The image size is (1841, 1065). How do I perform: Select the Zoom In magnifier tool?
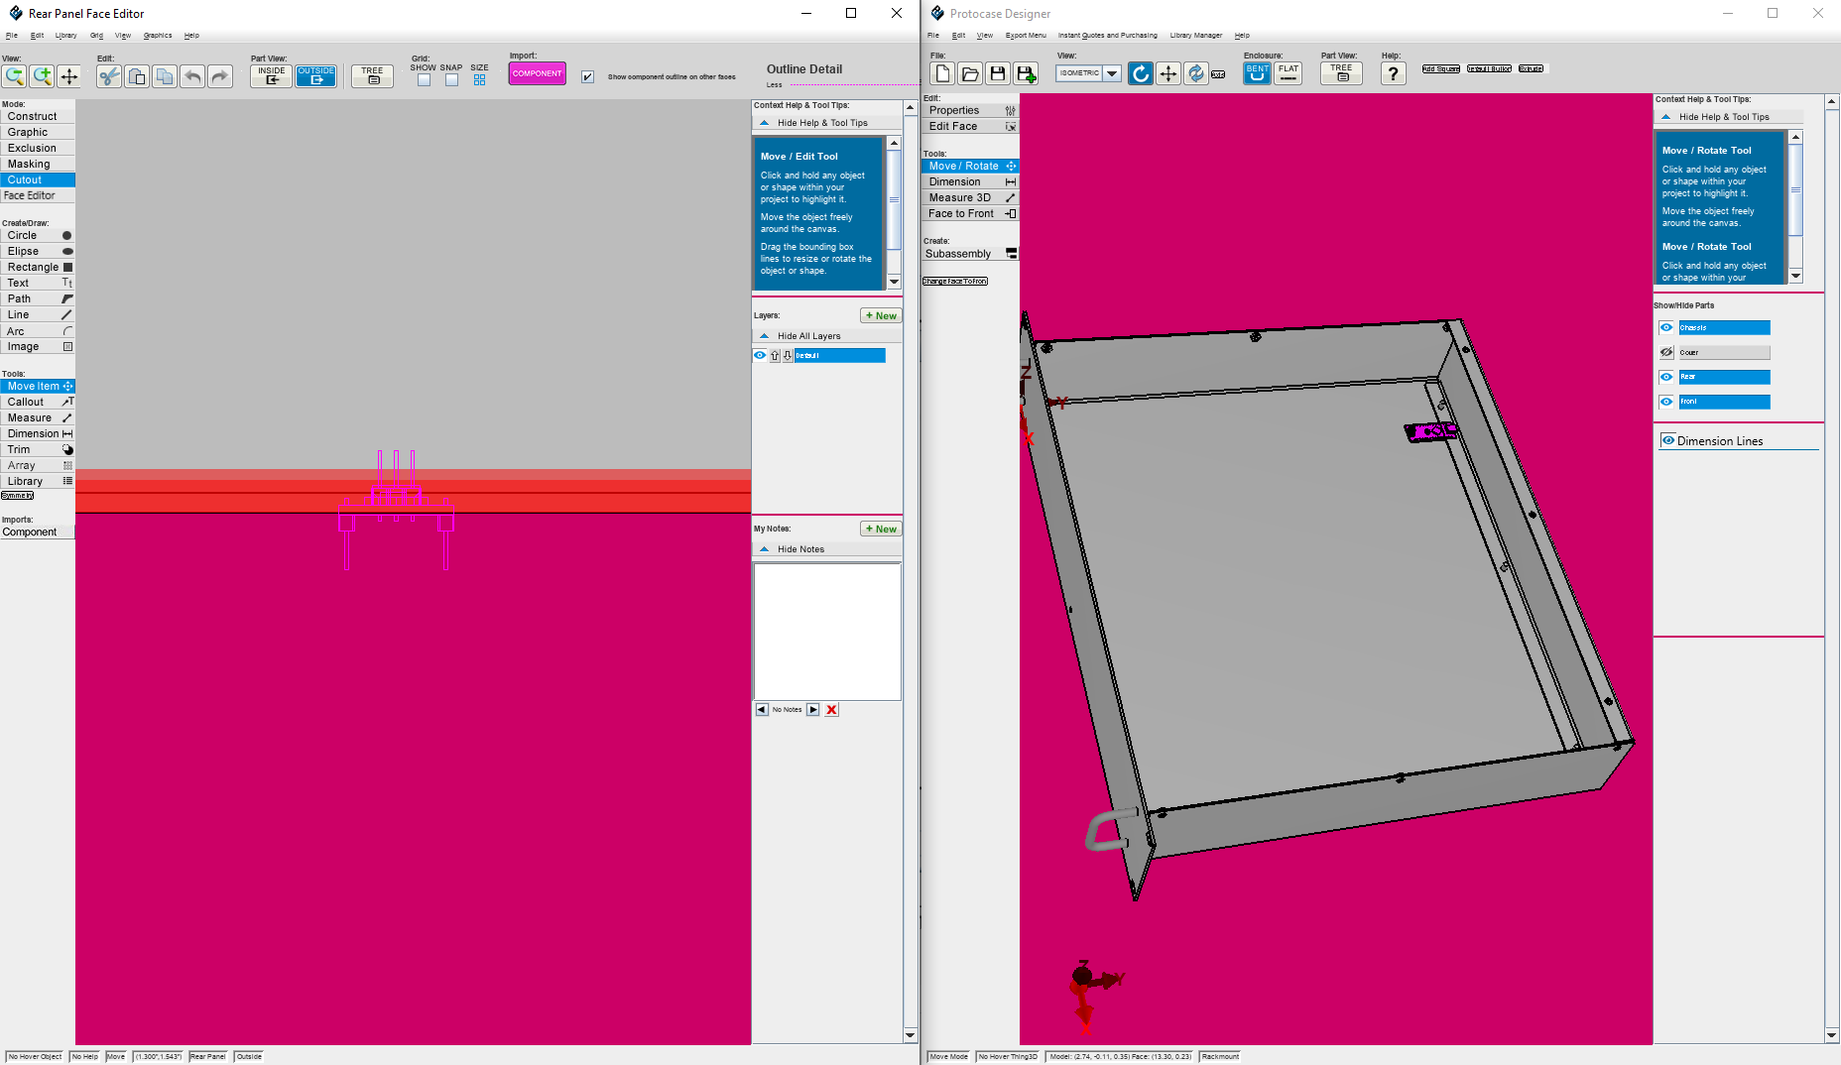pos(43,76)
